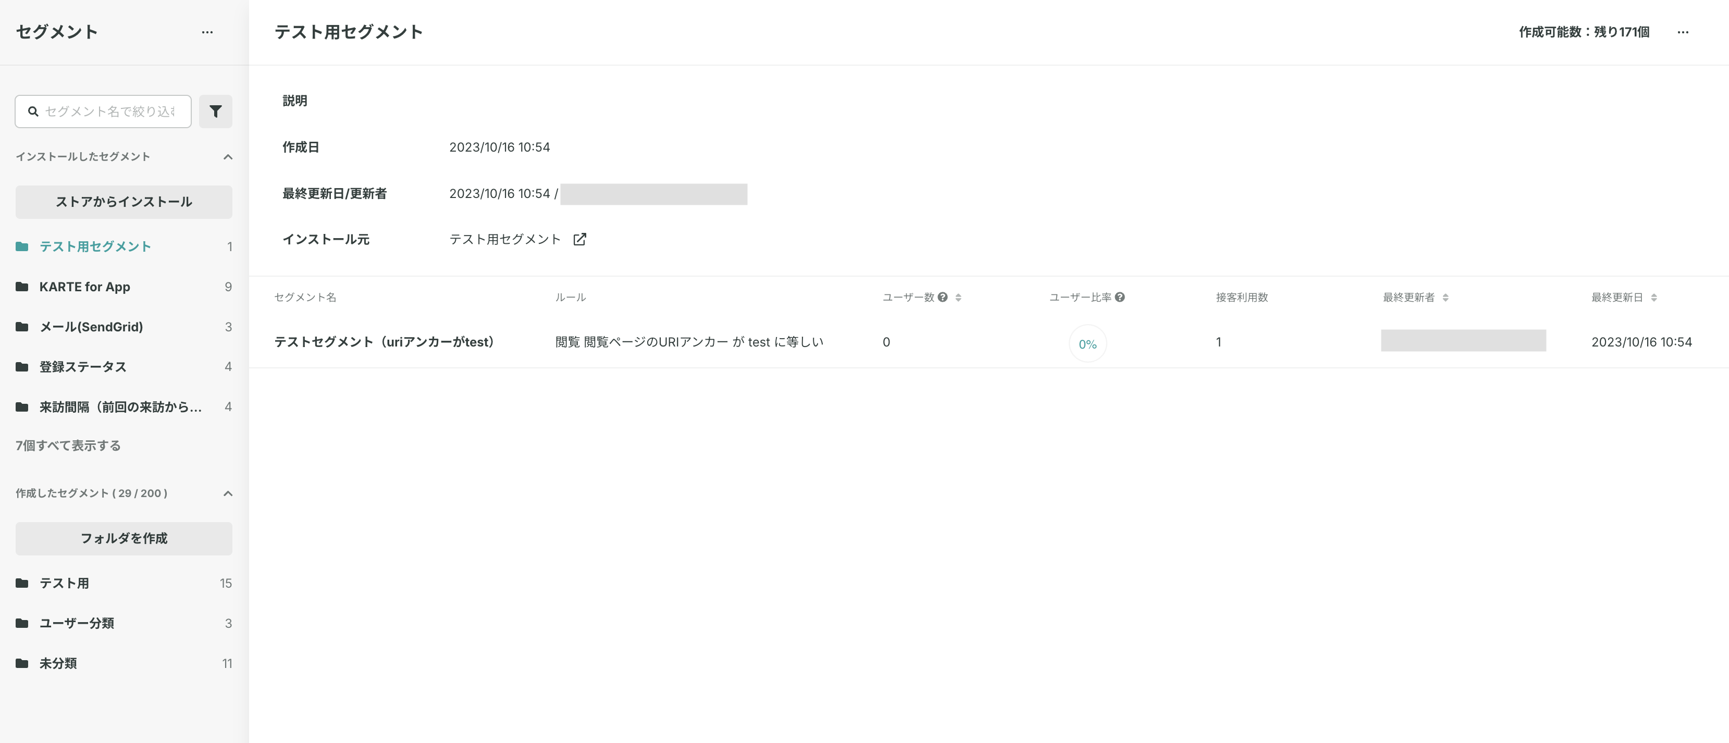Image resolution: width=1729 pixels, height=743 pixels.
Task: Click the テスト用 folder icon
Action: click(x=22, y=583)
